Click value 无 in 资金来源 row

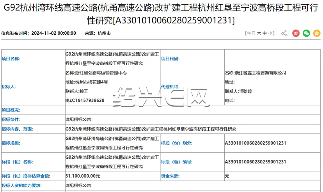227,176
